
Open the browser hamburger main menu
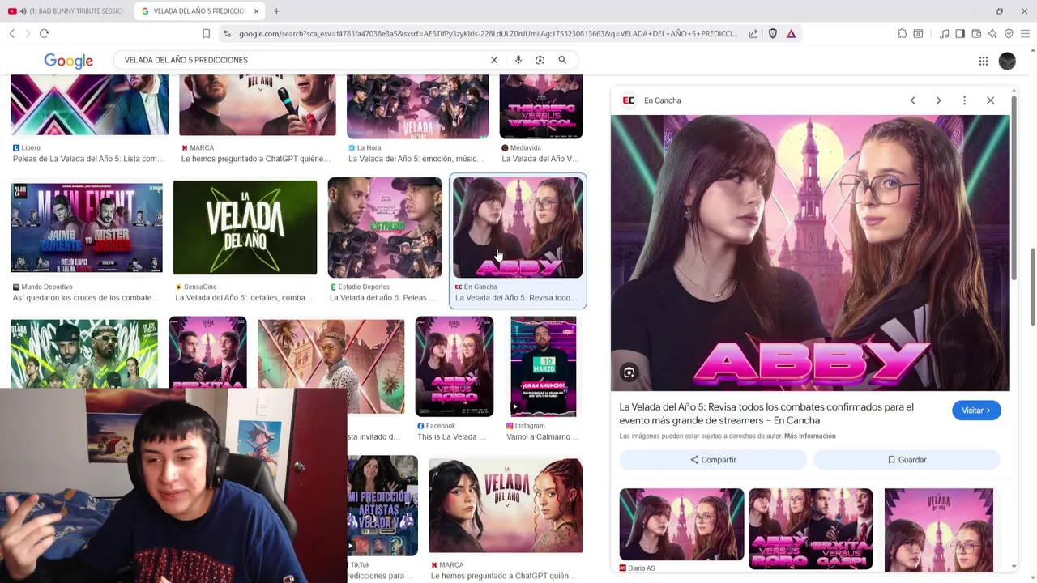point(1025,34)
